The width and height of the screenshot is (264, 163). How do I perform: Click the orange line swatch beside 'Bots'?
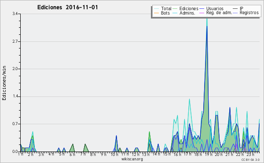156,13
